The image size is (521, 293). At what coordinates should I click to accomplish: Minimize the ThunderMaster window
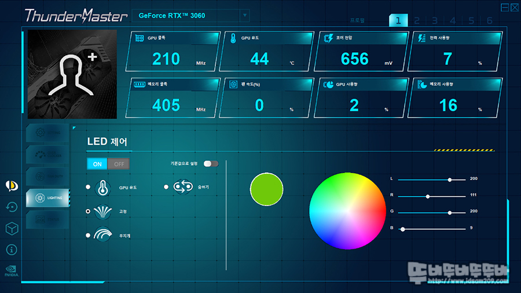505,8
